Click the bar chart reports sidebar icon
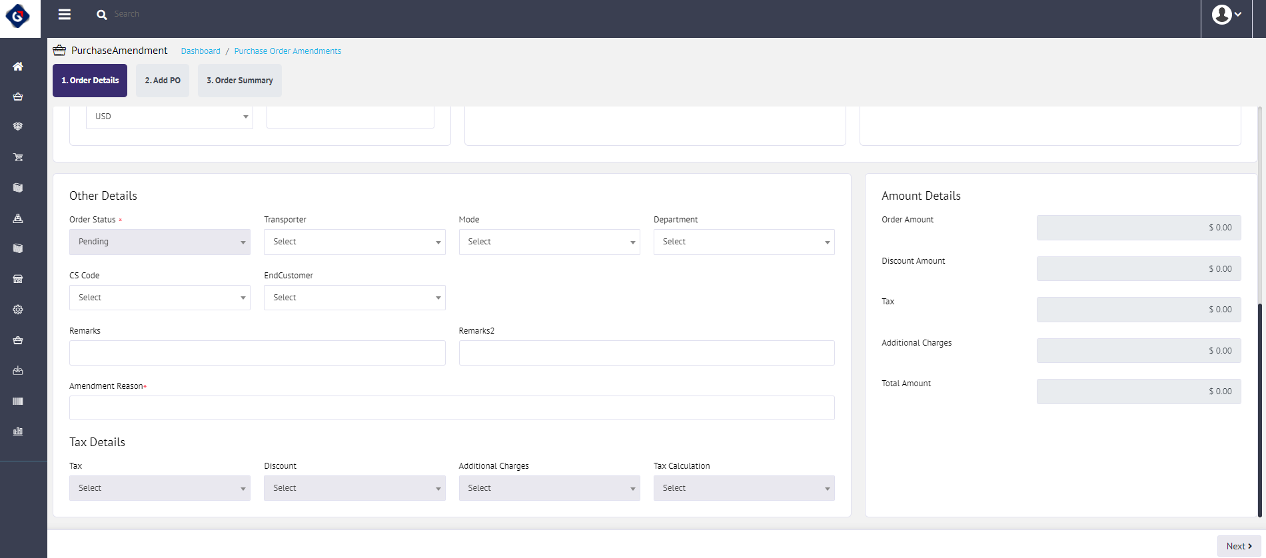 pos(18,431)
